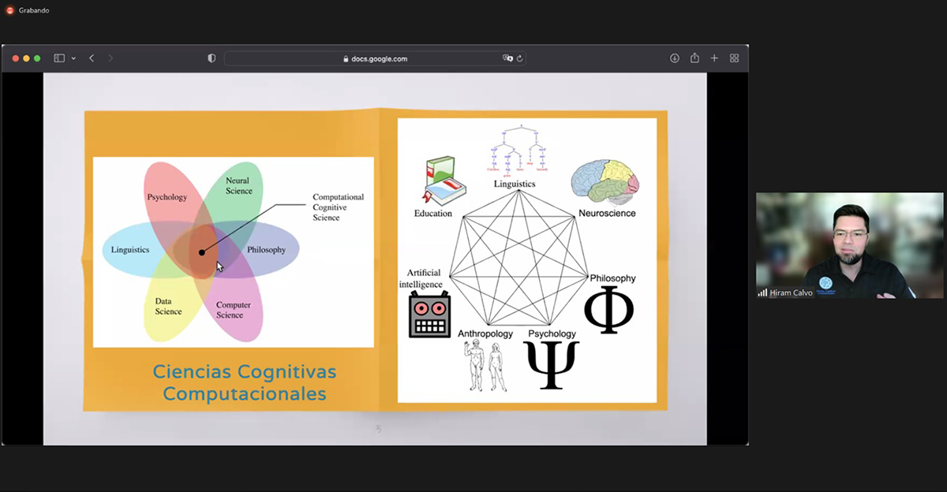This screenshot has height=492, width=947.
Task: Click the forward navigation arrow
Action: pos(110,58)
